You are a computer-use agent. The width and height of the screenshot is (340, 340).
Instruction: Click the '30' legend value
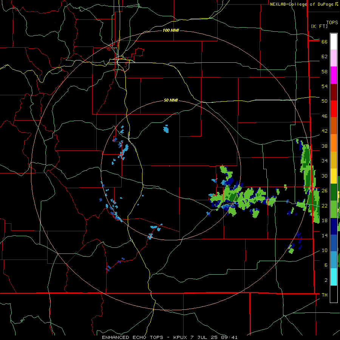coord(325,176)
